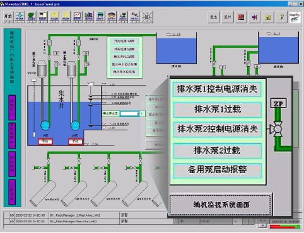Click the 开始 start menu button
Screen dimensions: 304x233
(8, 16)
